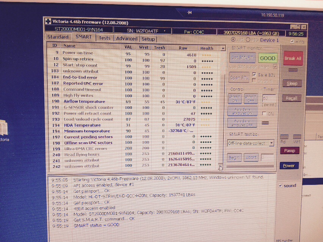Click the GOOD status indicator
The image size is (323, 242).
pyautogui.click(x=268, y=58)
